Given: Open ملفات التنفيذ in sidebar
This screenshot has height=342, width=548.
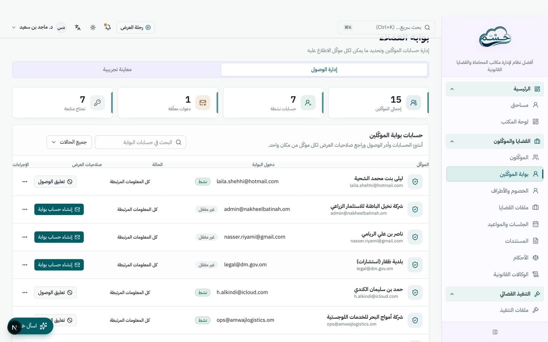Looking at the screenshot, I should [x=495, y=310].
